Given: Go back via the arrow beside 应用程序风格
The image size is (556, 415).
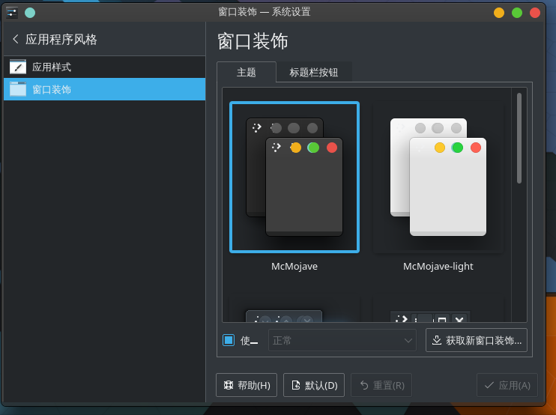Looking at the screenshot, I should click(x=15, y=39).
